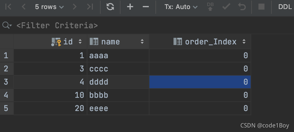Sort by the name column header

click(x=111, y=42)
